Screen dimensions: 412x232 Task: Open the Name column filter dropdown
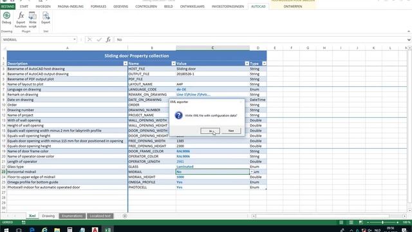point(173,63)
